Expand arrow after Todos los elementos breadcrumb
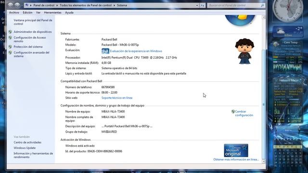308x173 pixels. pos(114,5)
